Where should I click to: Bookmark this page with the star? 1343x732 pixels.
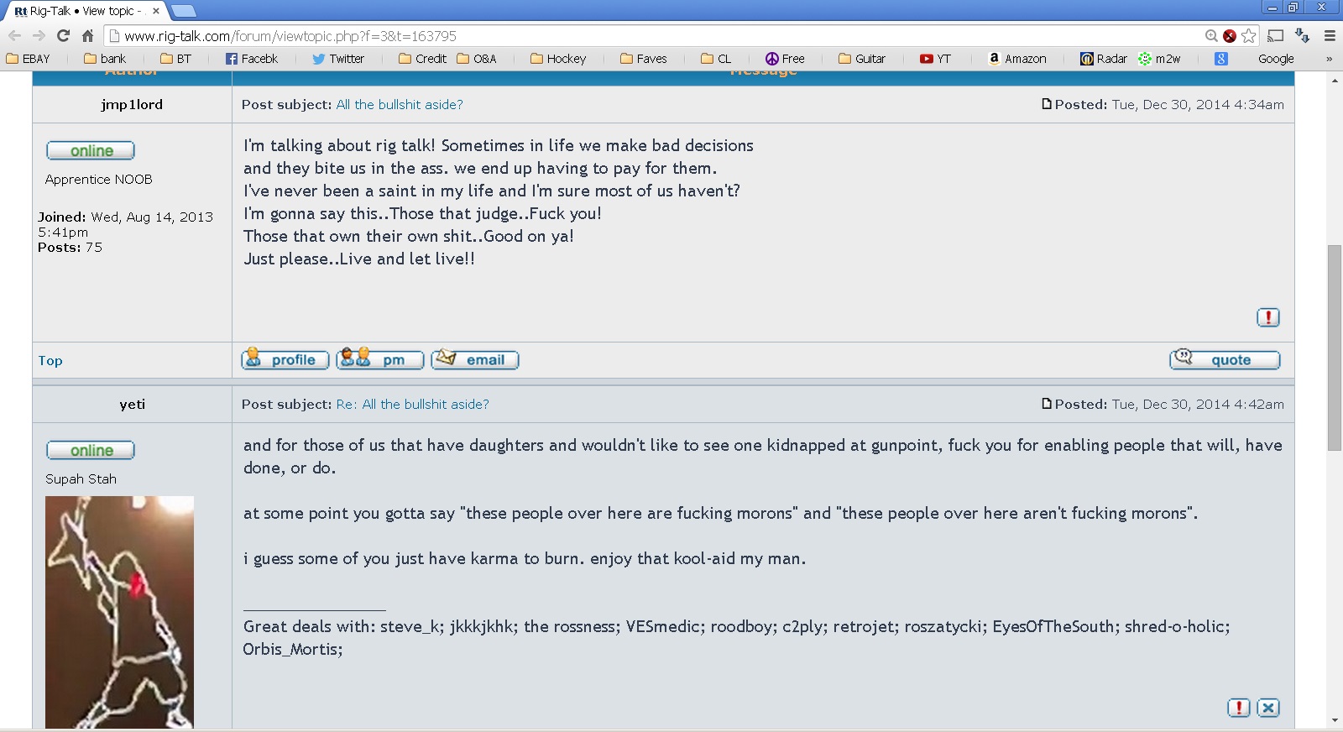1249,36
